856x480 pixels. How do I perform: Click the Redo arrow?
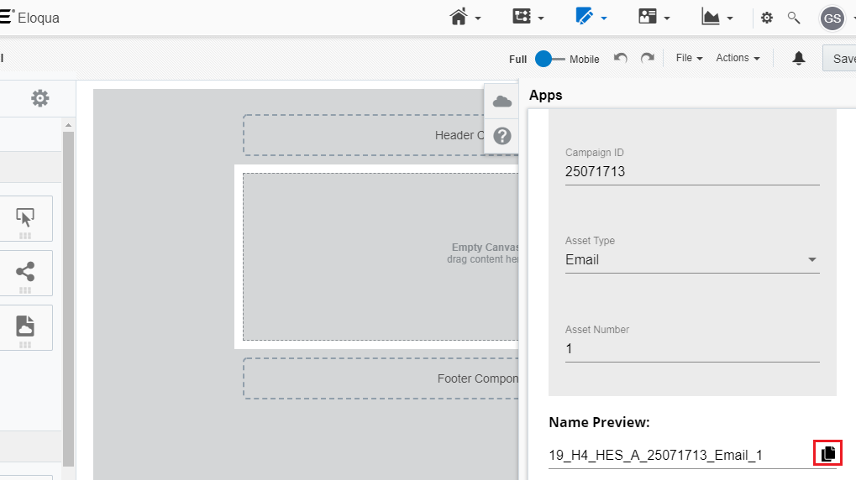[x=648, y=58]
